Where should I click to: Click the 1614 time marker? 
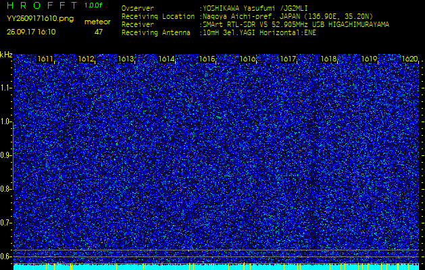(x=166, y=59)
